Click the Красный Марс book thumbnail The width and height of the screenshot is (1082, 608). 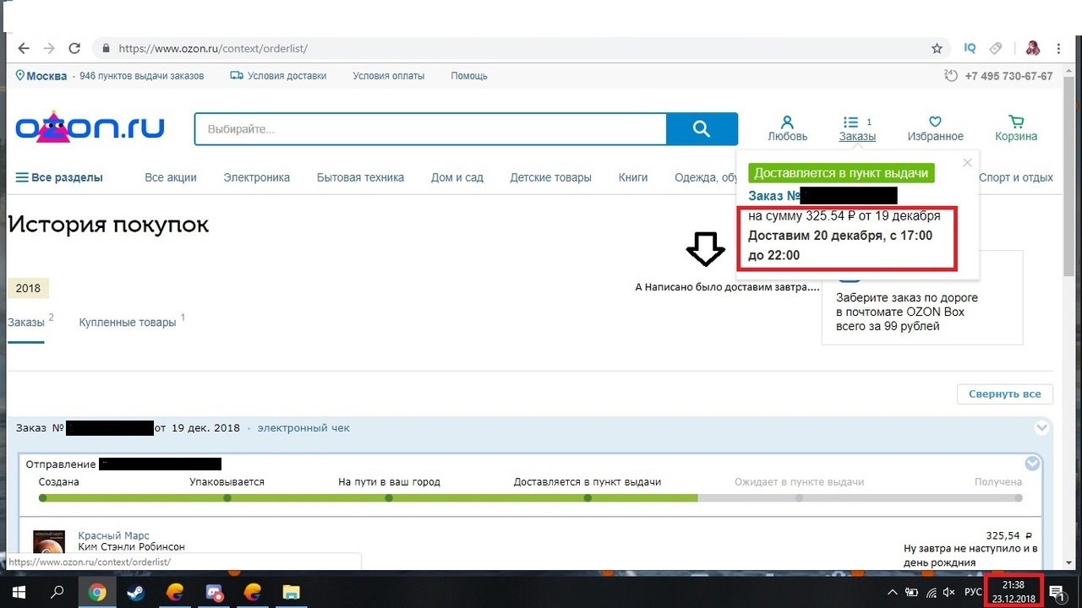click(x=49, y=543)
